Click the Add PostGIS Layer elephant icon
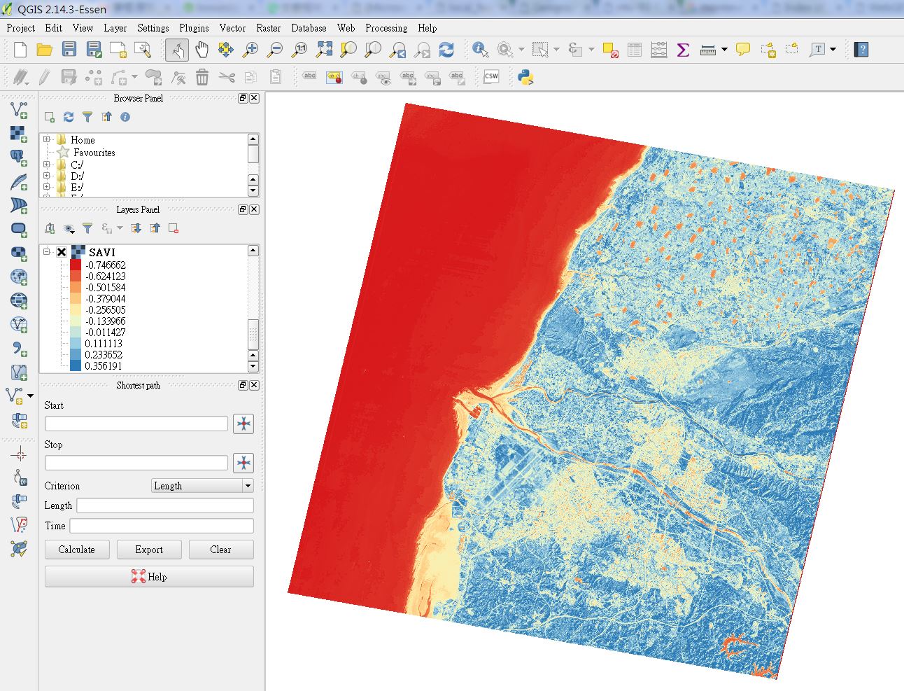The height and width of the screenshot is (691, 904). pyautogui.click(x=19, y=158)
